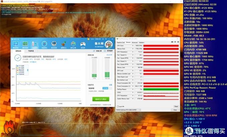
Task: Open the dial performance test icon
Action: (44, 44)
